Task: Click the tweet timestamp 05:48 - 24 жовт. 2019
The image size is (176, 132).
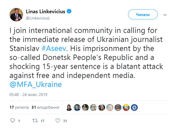Action: point(28,94)
